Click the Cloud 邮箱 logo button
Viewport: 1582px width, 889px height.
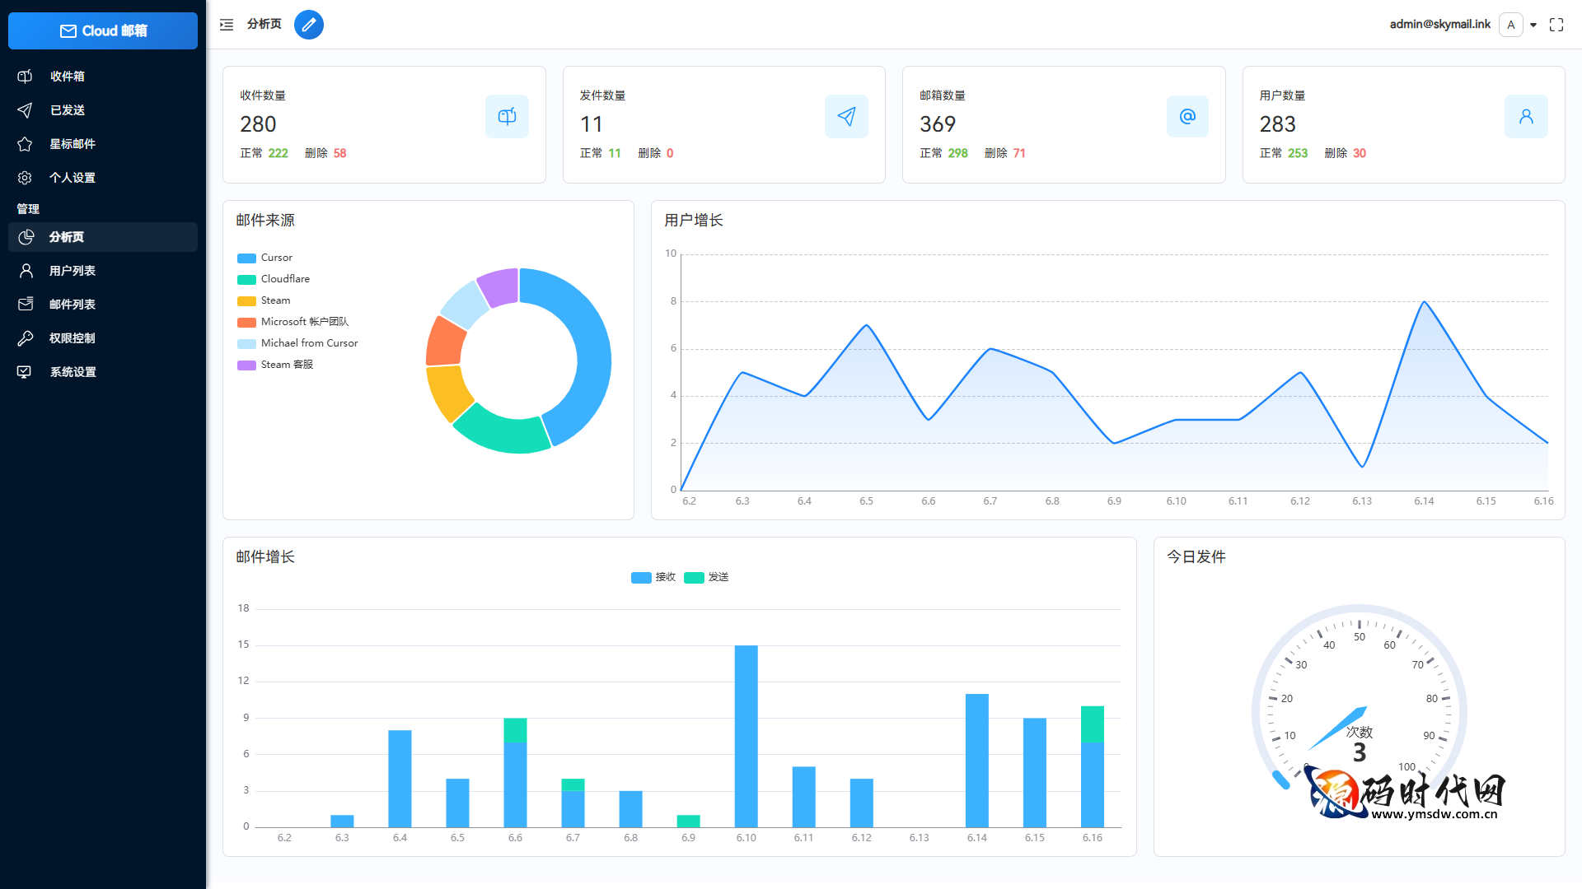coord(103,30)
